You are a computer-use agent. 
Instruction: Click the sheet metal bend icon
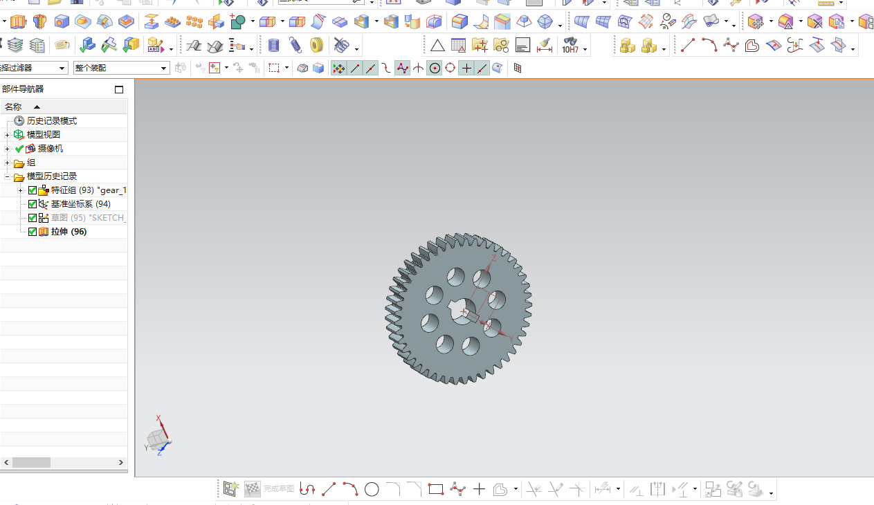(194, 46)
